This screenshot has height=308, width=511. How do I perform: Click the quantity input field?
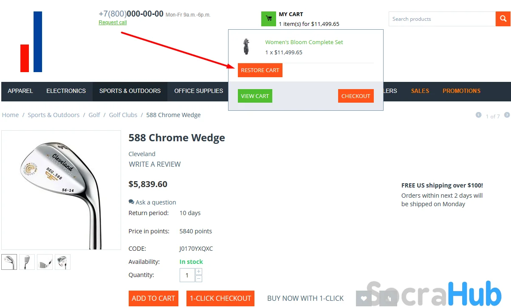(187, 275)
